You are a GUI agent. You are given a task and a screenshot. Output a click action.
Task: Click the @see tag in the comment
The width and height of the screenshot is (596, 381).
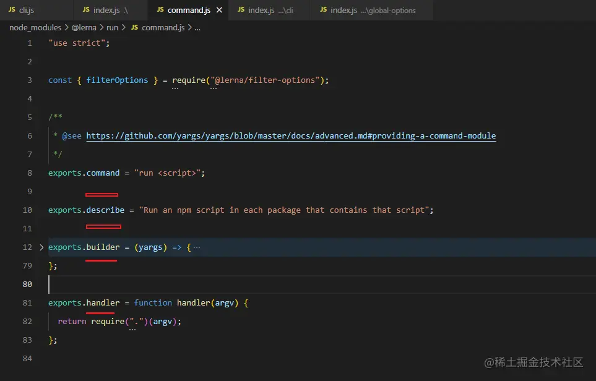coord(72,136)
